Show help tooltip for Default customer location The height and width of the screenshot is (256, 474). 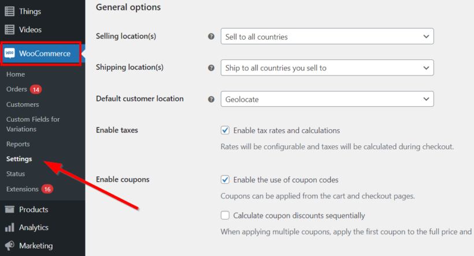pyautogui.click(x=211, y=99)
